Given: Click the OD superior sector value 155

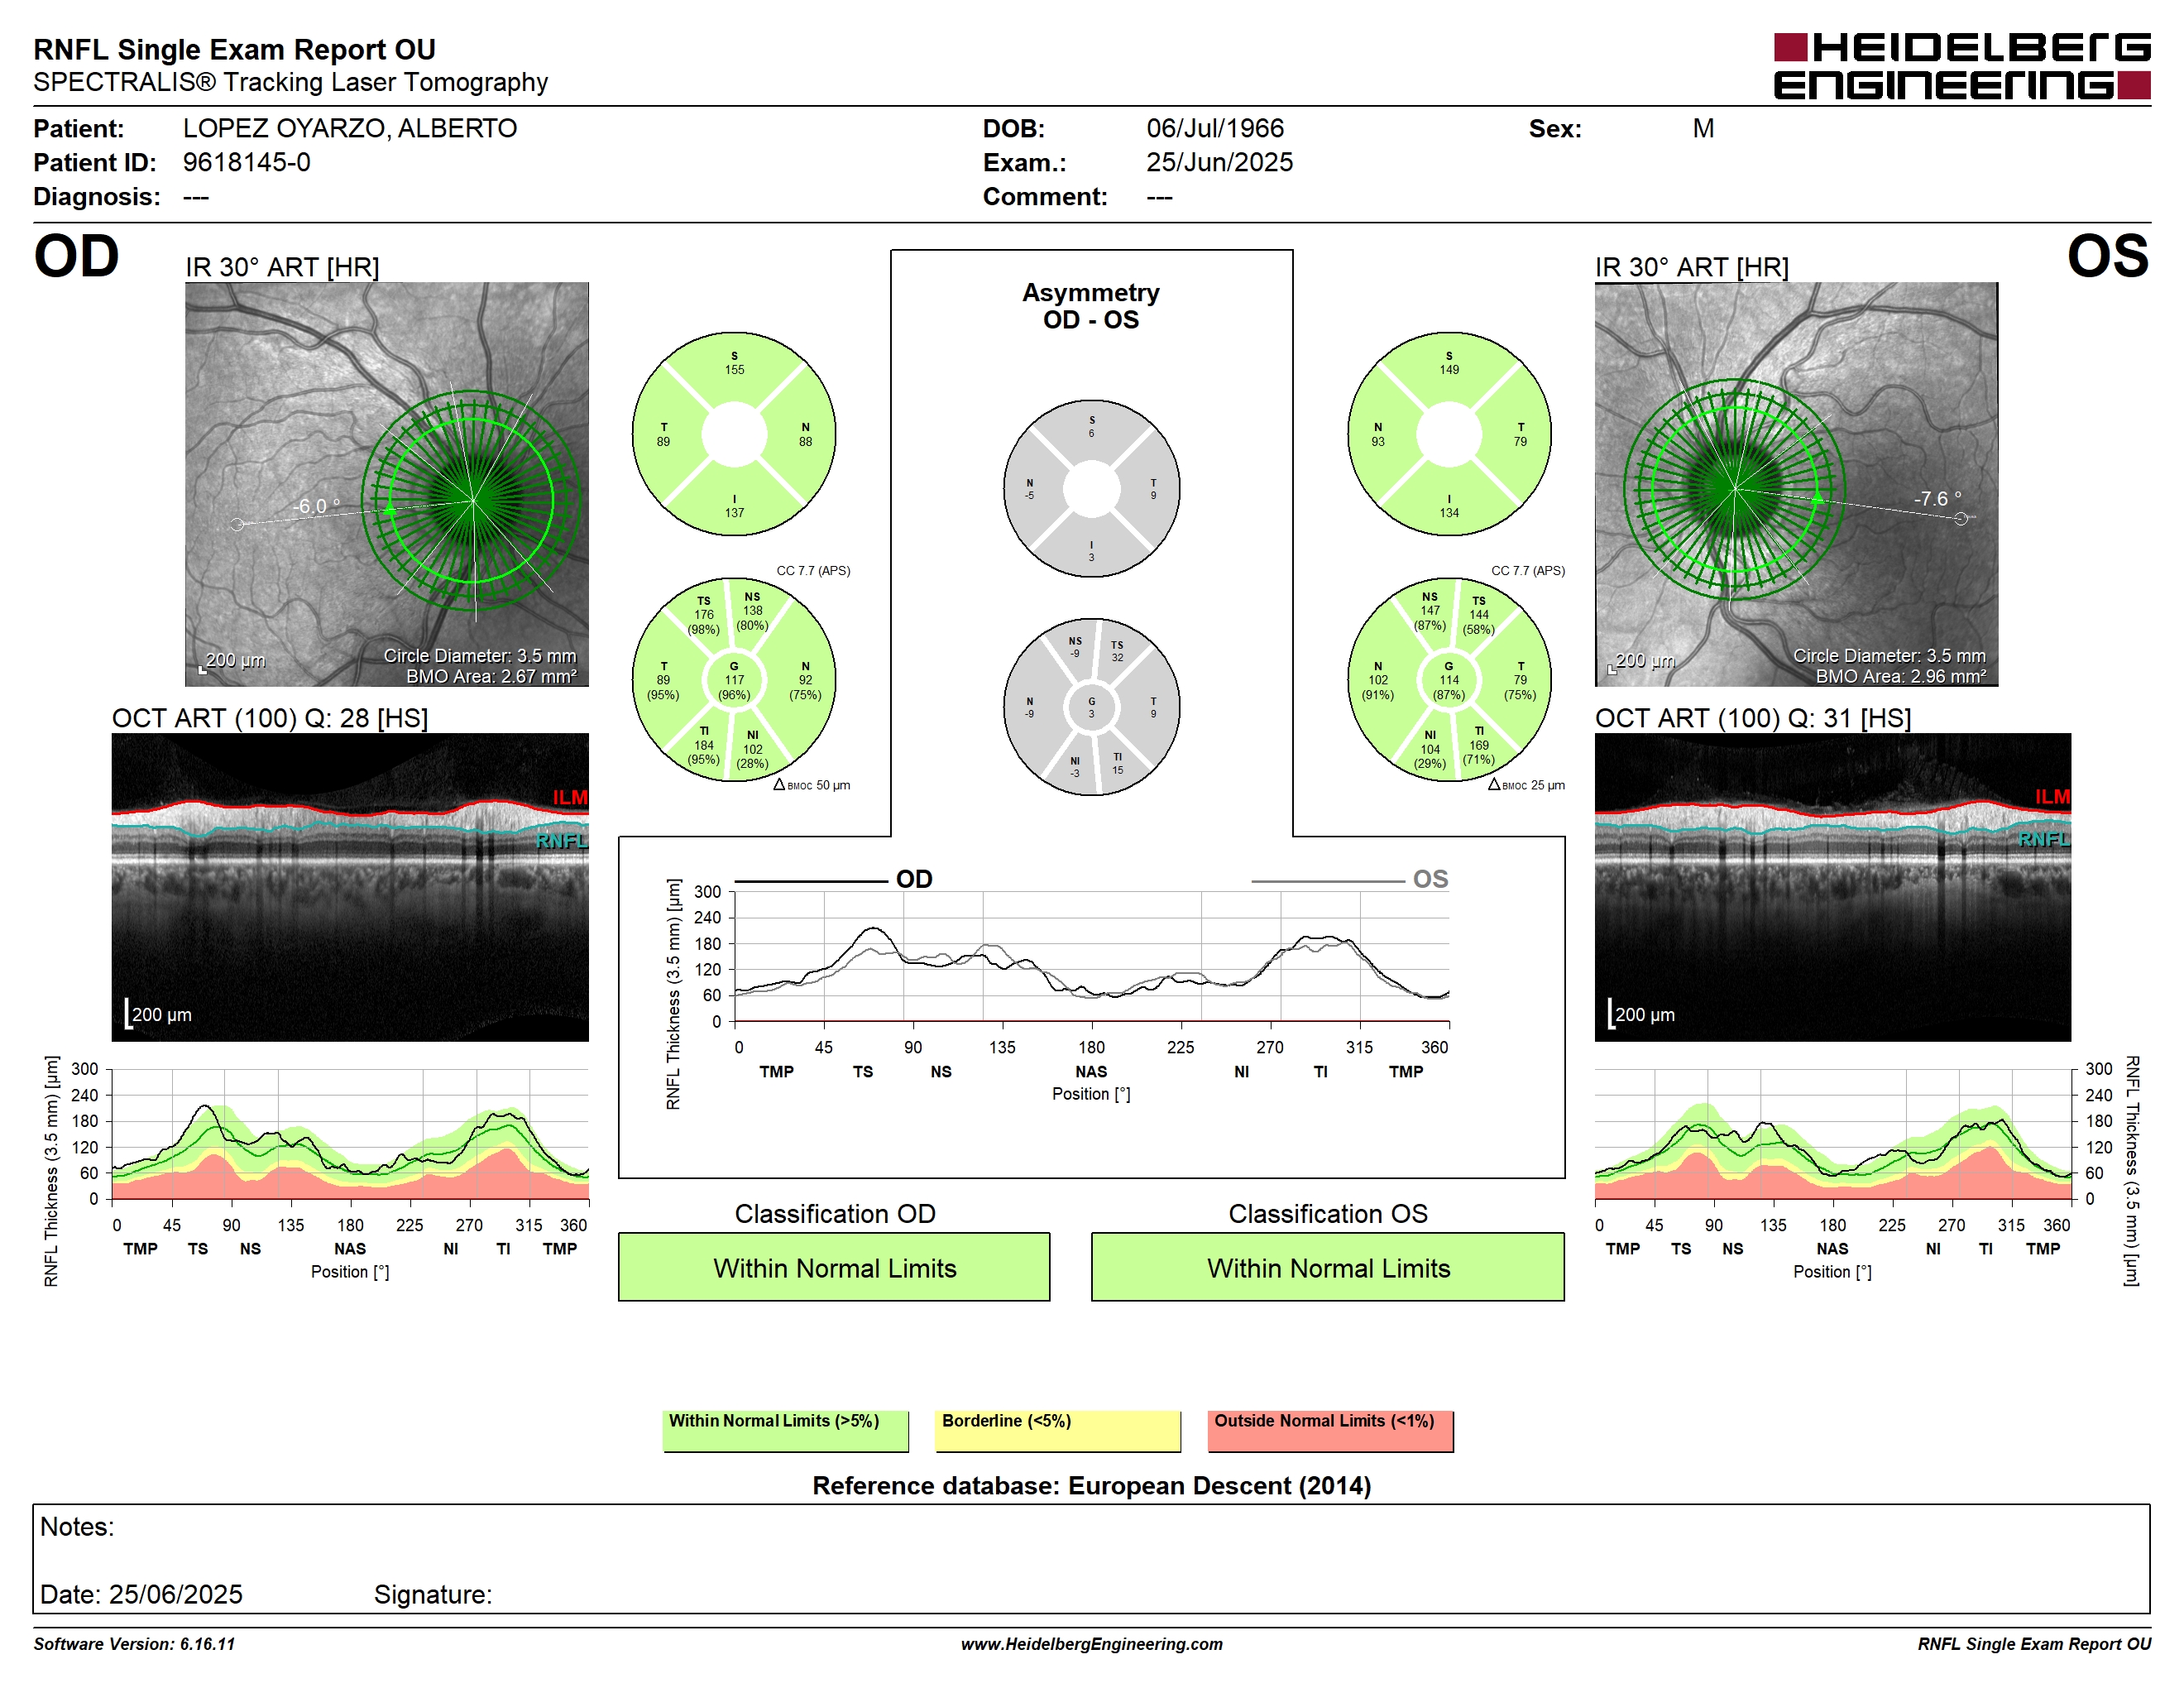Looking at the screenshot, I should tap(734, 370).
